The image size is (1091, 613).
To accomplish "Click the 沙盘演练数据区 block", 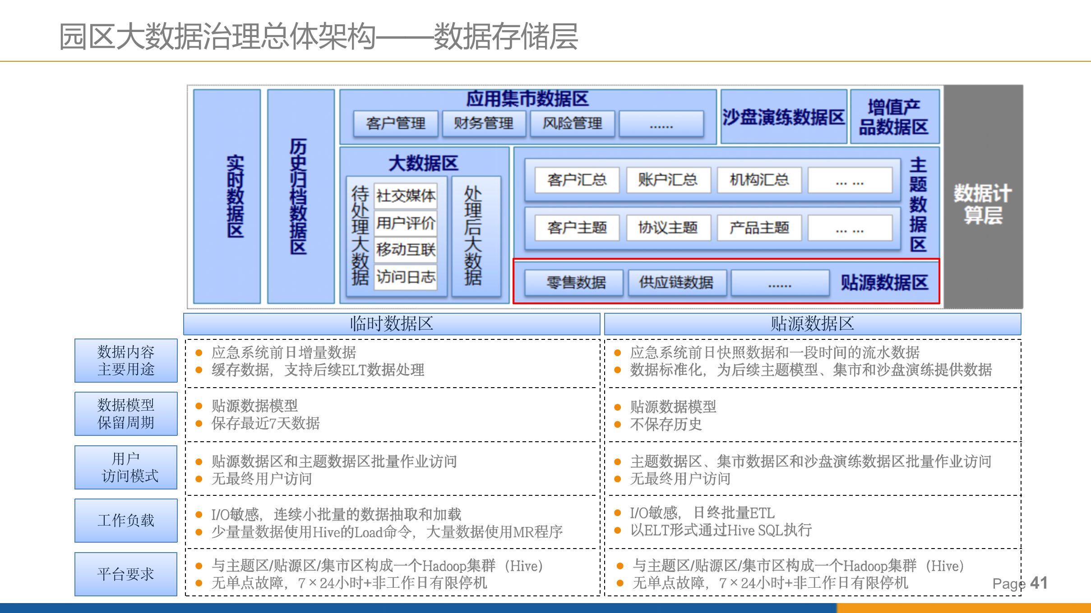I will pos(784,117).
